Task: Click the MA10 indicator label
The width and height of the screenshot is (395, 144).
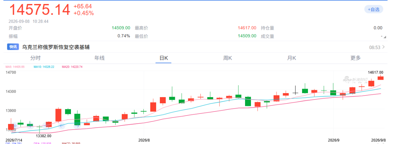Action: [44, 67]
